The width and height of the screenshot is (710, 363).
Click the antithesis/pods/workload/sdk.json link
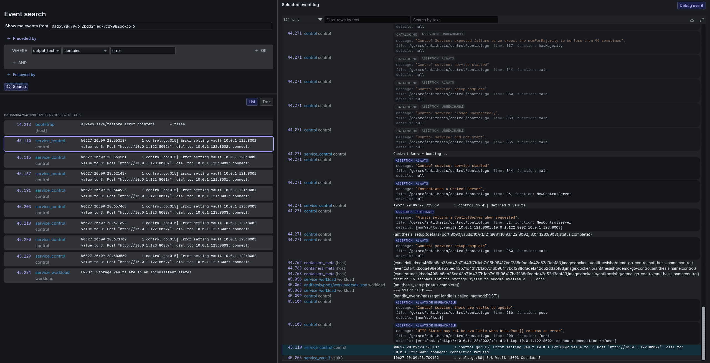tap(336, 285)
